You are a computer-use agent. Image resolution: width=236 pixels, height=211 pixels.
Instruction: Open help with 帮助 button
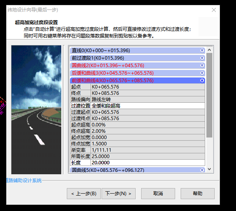[198, 194]
